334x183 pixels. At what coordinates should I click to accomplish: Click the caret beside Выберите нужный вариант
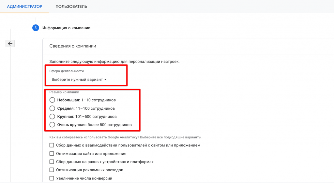tap(106, 80)
